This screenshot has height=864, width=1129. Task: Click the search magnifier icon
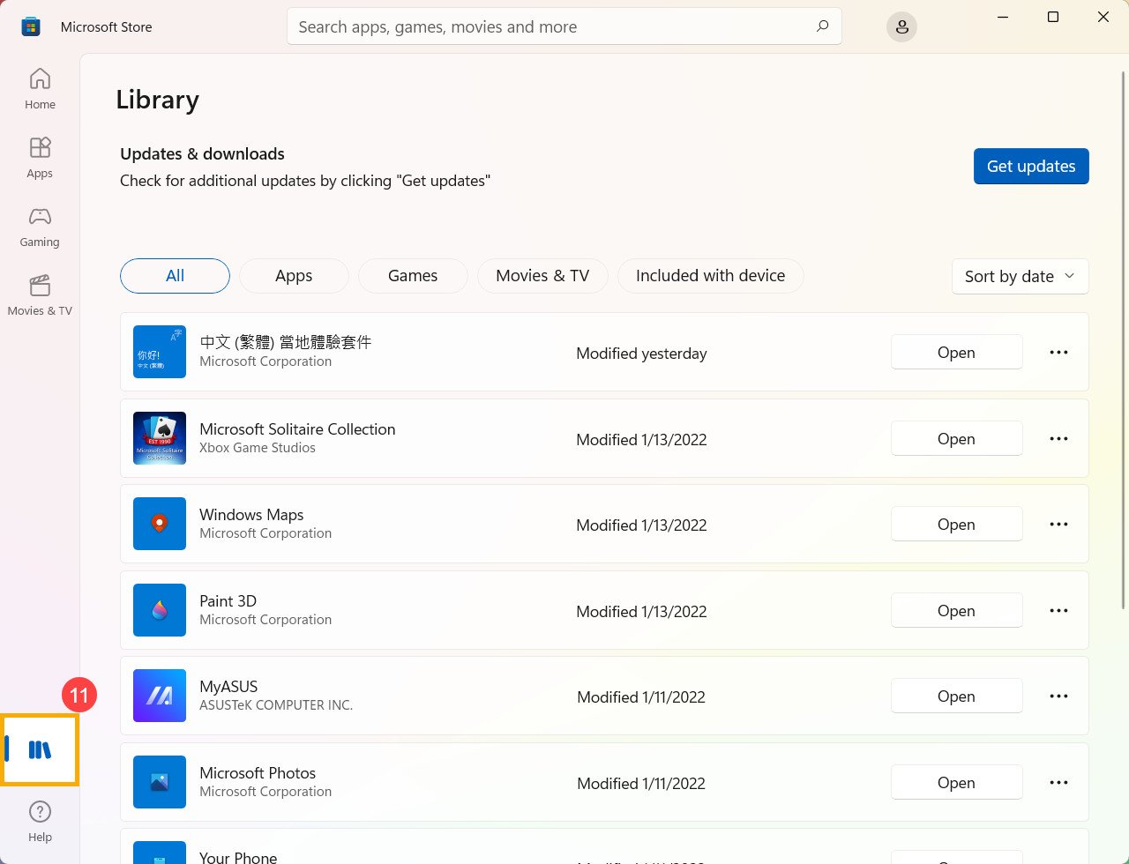tap(822, 26)
